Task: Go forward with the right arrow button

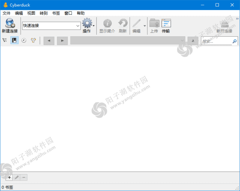Action: (62, 41)
